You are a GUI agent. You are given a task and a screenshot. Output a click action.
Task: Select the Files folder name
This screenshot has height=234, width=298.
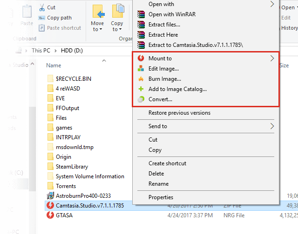click(x=61, y=117)
